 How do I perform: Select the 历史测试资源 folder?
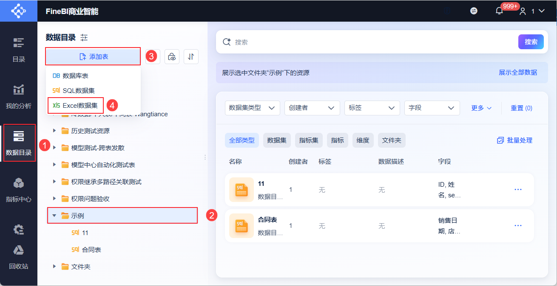point(91,131)
